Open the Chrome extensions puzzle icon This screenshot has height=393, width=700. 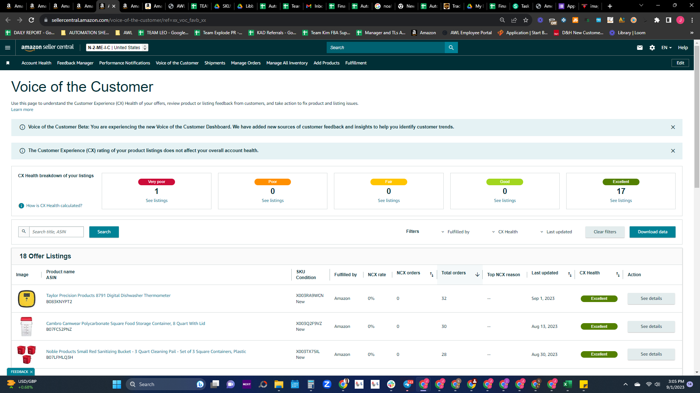coord(657,20)
